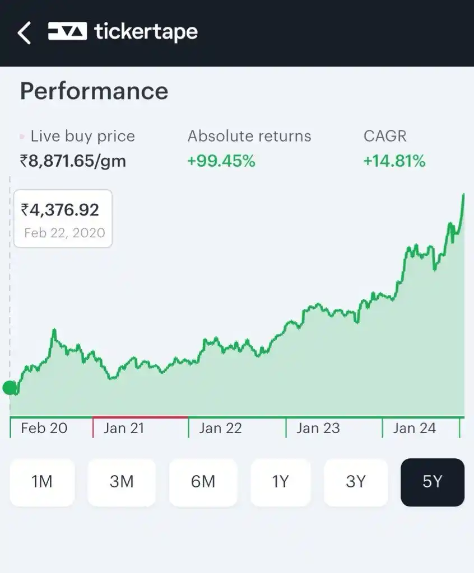Click the chart peak at right edge
The width and height of the screenshot is (474, 573).
click(463, 195)
